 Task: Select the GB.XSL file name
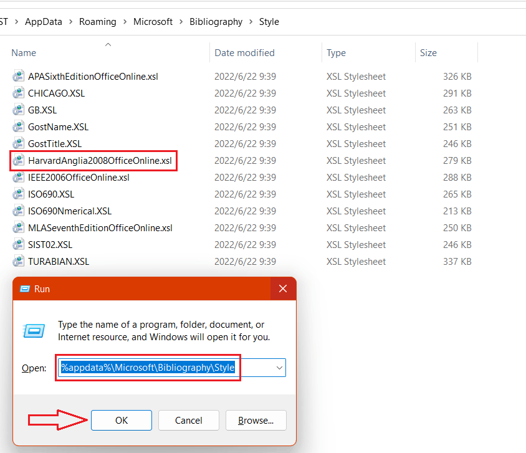coord(42,110)
